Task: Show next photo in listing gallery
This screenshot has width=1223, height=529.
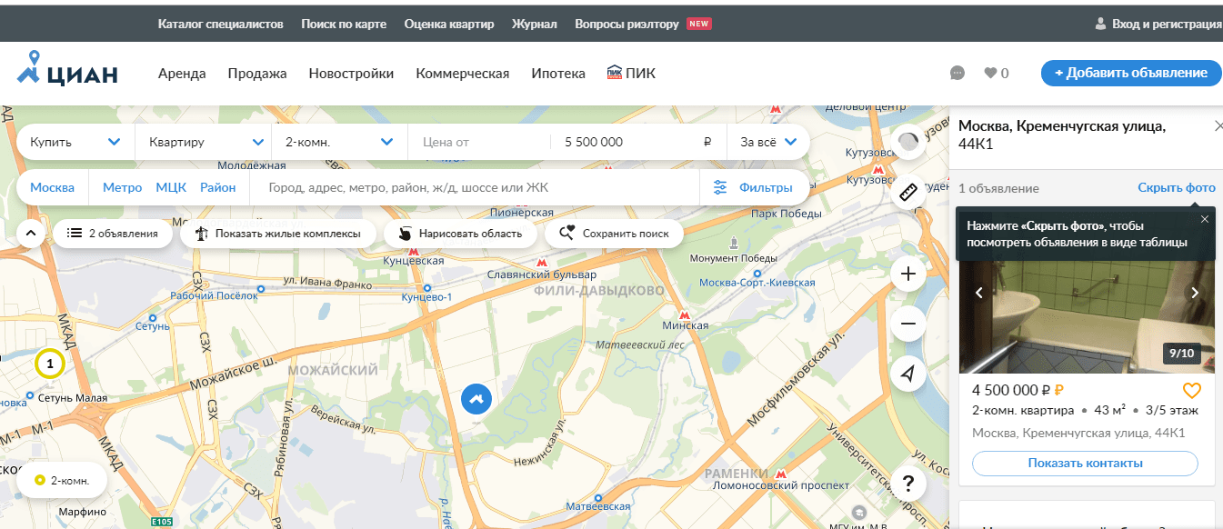Action: (1195, 293)
